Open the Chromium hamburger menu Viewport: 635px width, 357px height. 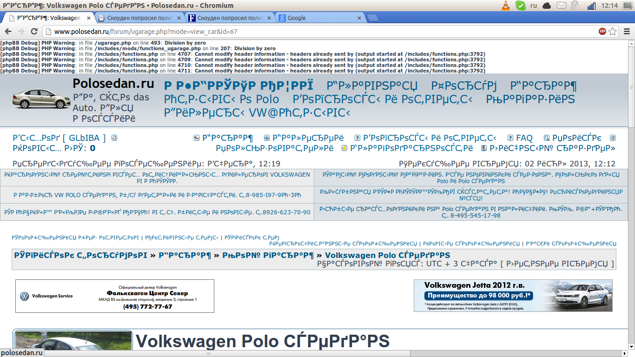(626, 32)
